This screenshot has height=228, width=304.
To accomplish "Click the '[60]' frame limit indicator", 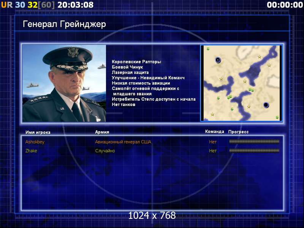I will pyautogui.click(x=46, y=5).
